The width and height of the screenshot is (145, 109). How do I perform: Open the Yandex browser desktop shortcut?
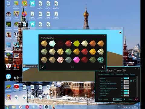8,67
